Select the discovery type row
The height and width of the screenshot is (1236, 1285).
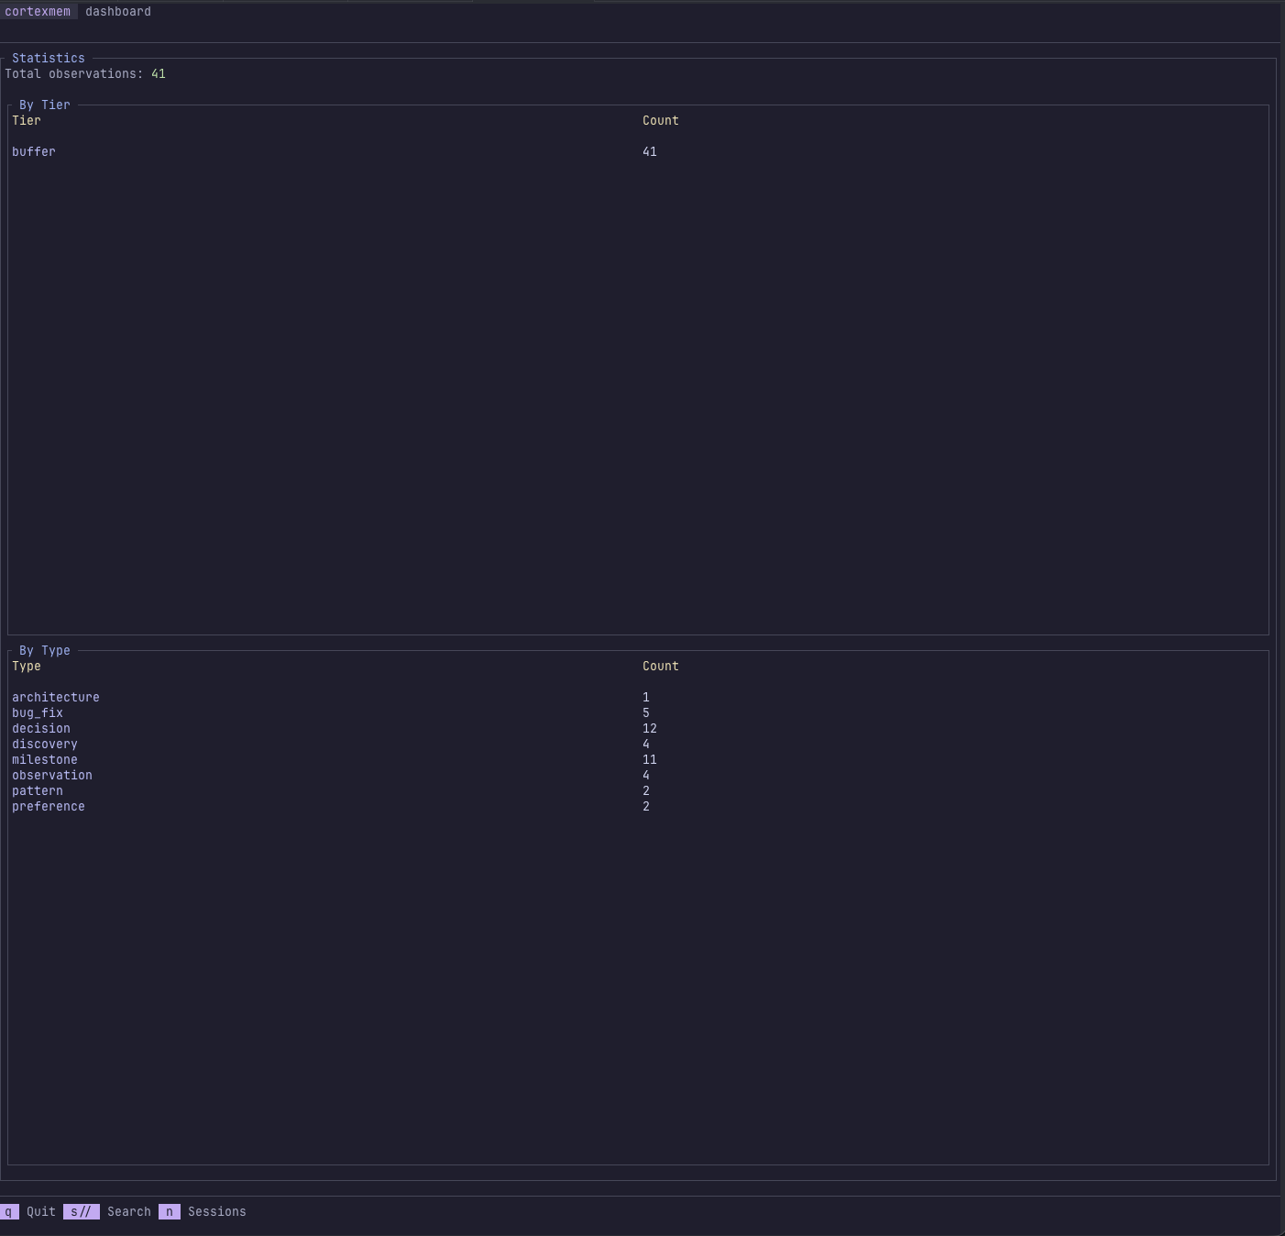(638, 745)
